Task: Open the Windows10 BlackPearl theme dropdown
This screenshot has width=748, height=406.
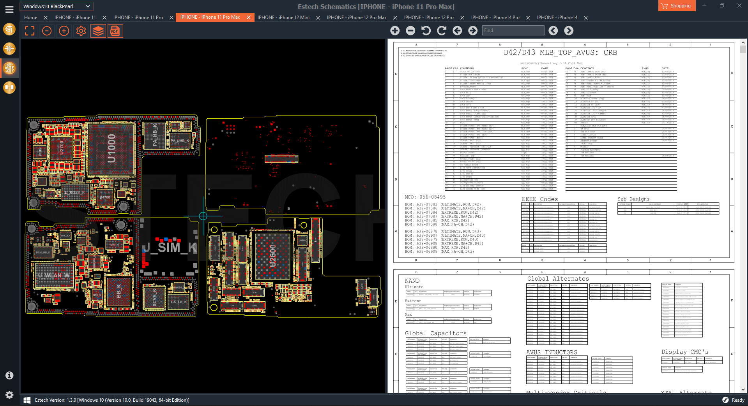Action: [57, 6]
